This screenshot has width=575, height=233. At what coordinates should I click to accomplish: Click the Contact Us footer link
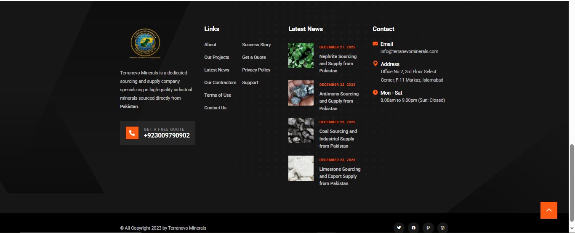coord(215,108)
